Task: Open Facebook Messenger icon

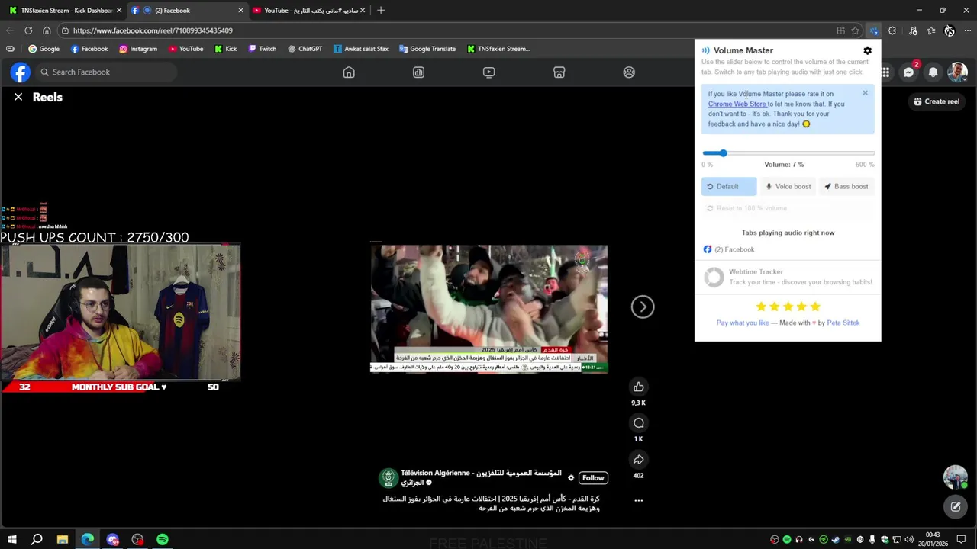Action: pyautogui.click(x=908, y=72)
